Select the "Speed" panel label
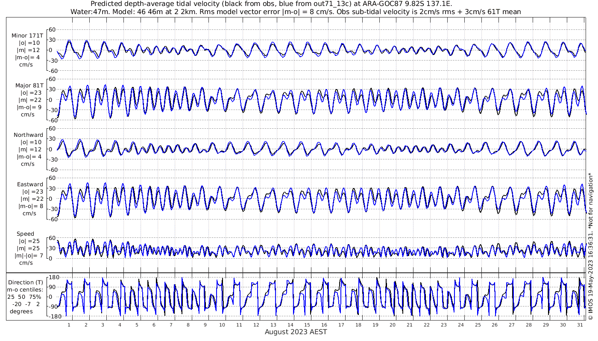Viewport: 598px width, 341px height. (26, 234)
